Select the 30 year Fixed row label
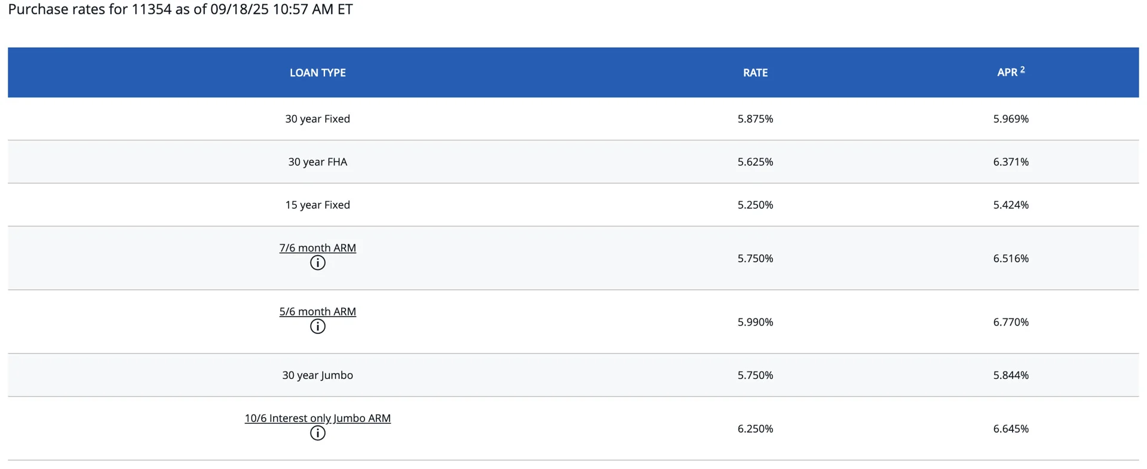Image resolution: width=1147 pixels, height=469 pixels. pyautogui.click(x=318, y=119)
